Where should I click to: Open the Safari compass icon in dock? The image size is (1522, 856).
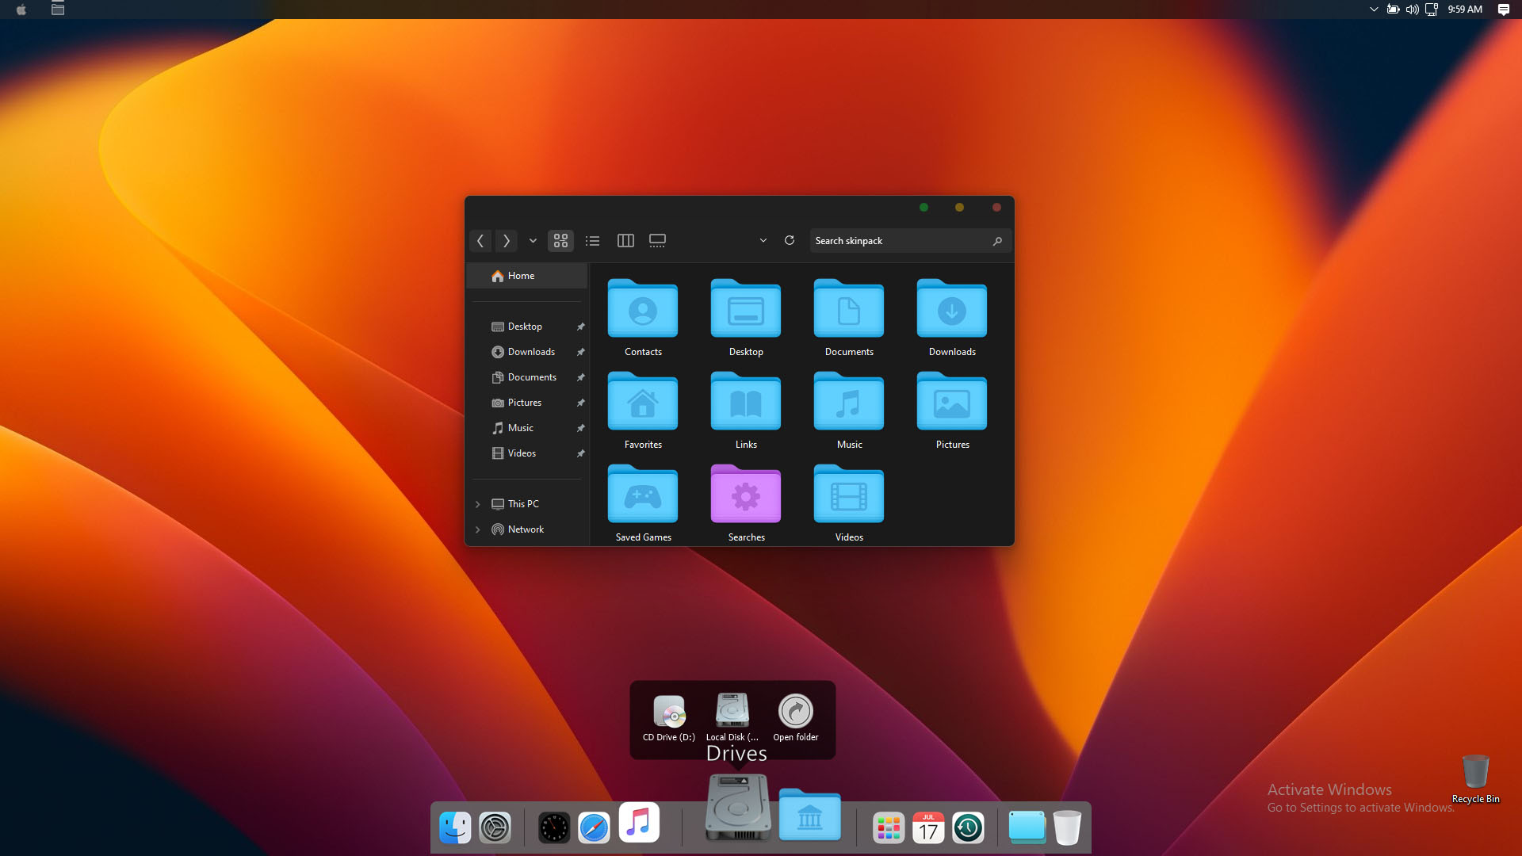594,828
